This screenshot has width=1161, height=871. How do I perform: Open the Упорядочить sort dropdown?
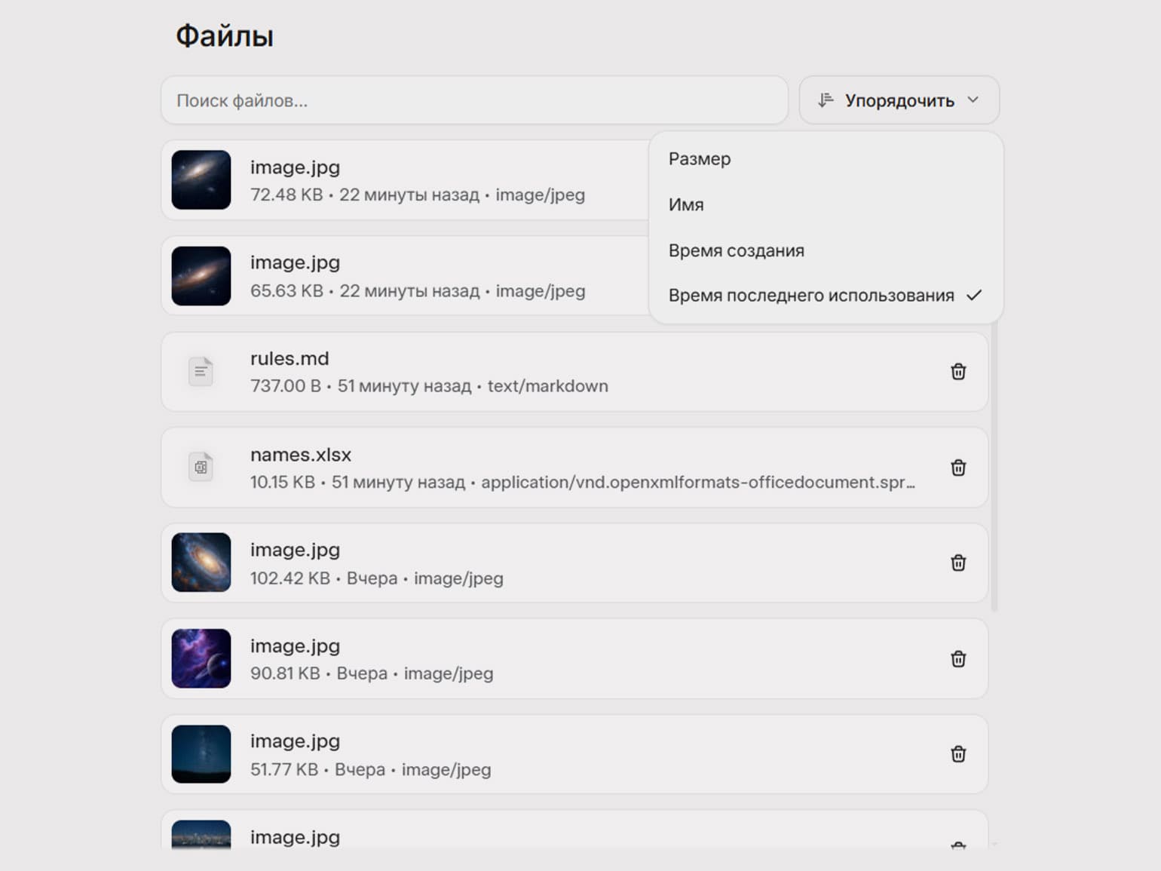pos(899,100)
